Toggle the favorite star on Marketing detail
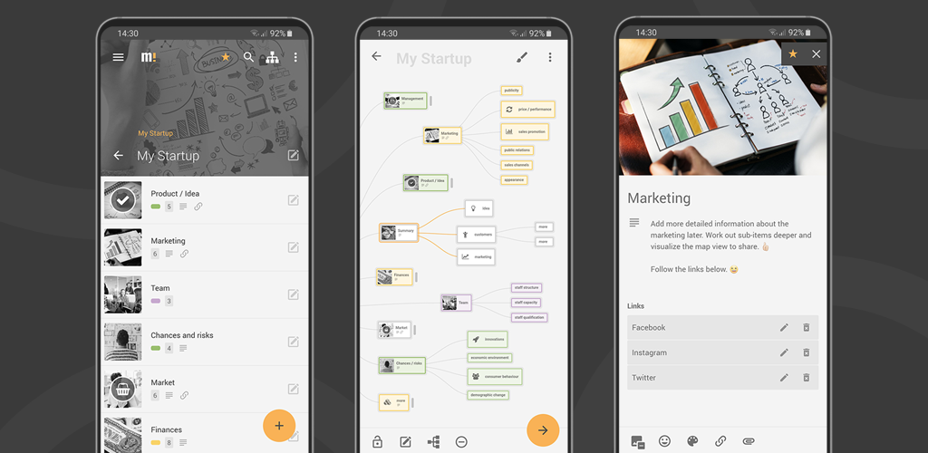The image size is (928, 453). pyautogui.click(x=793, y=53)
